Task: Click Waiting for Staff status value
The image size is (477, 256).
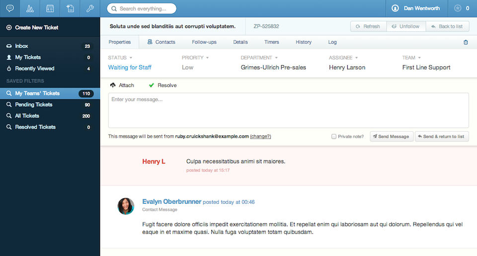Action: [x=130, y=67]
